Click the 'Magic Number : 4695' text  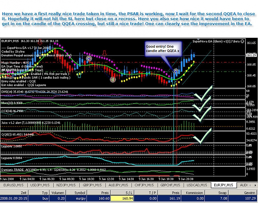[15, 63]
